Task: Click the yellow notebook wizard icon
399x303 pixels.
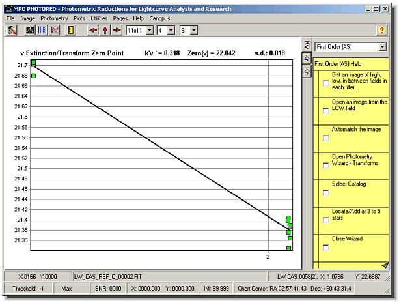Action: point(70,30)
